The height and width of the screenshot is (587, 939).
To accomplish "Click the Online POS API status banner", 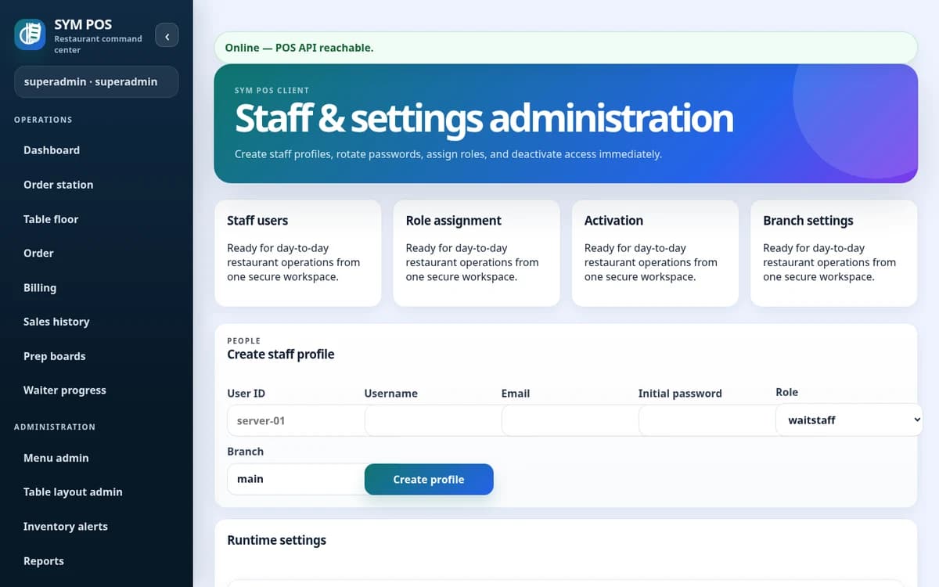I will [x=566, y=48].
